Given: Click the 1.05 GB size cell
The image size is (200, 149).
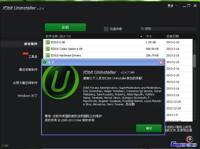Looking at the screenshot, I should 151,42.
